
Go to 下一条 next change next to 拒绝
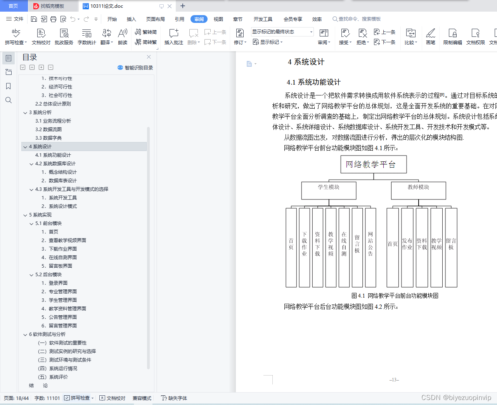coord(384,42)
